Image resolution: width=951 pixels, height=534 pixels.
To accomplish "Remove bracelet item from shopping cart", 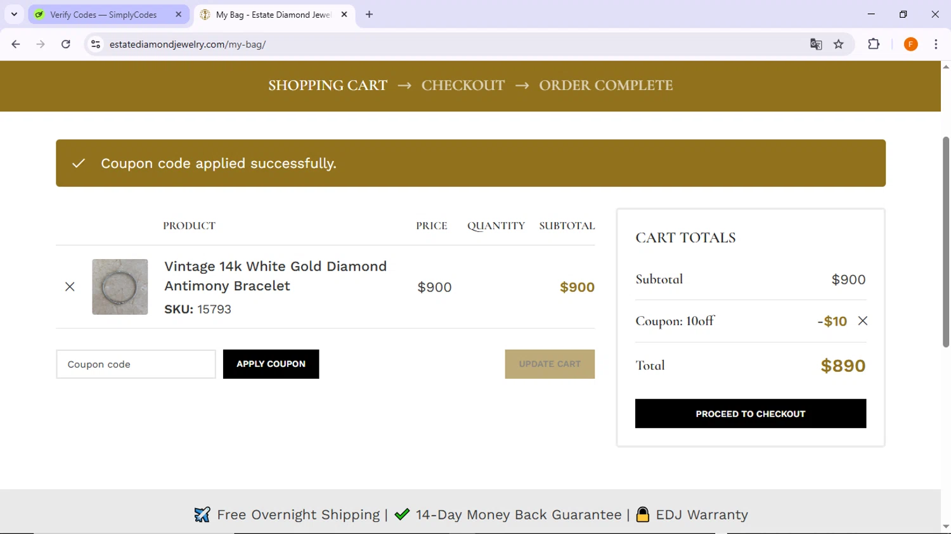I will tap(70, 287).
